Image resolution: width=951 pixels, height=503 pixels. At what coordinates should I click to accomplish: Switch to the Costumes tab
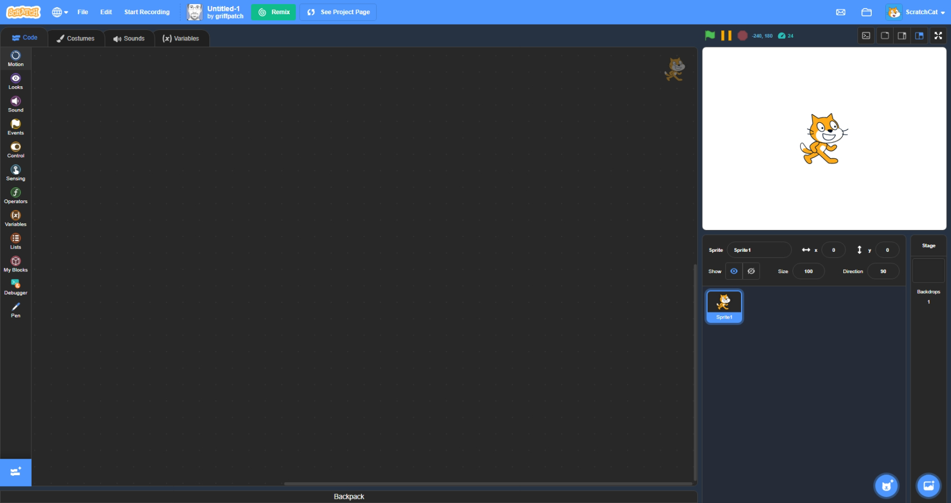point(75,38)
